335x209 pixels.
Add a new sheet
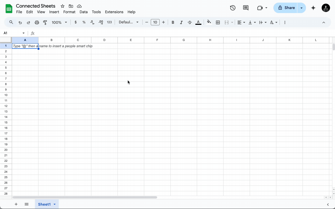click(16, 204)
